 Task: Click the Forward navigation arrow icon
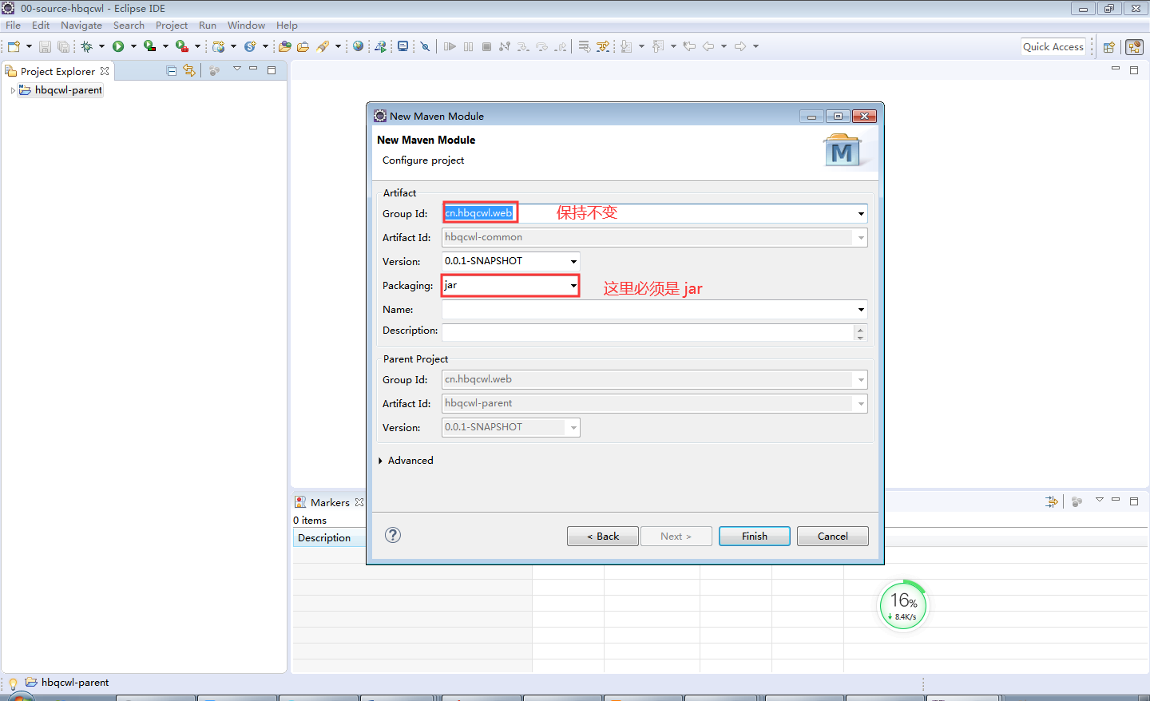tap(740, 46)
